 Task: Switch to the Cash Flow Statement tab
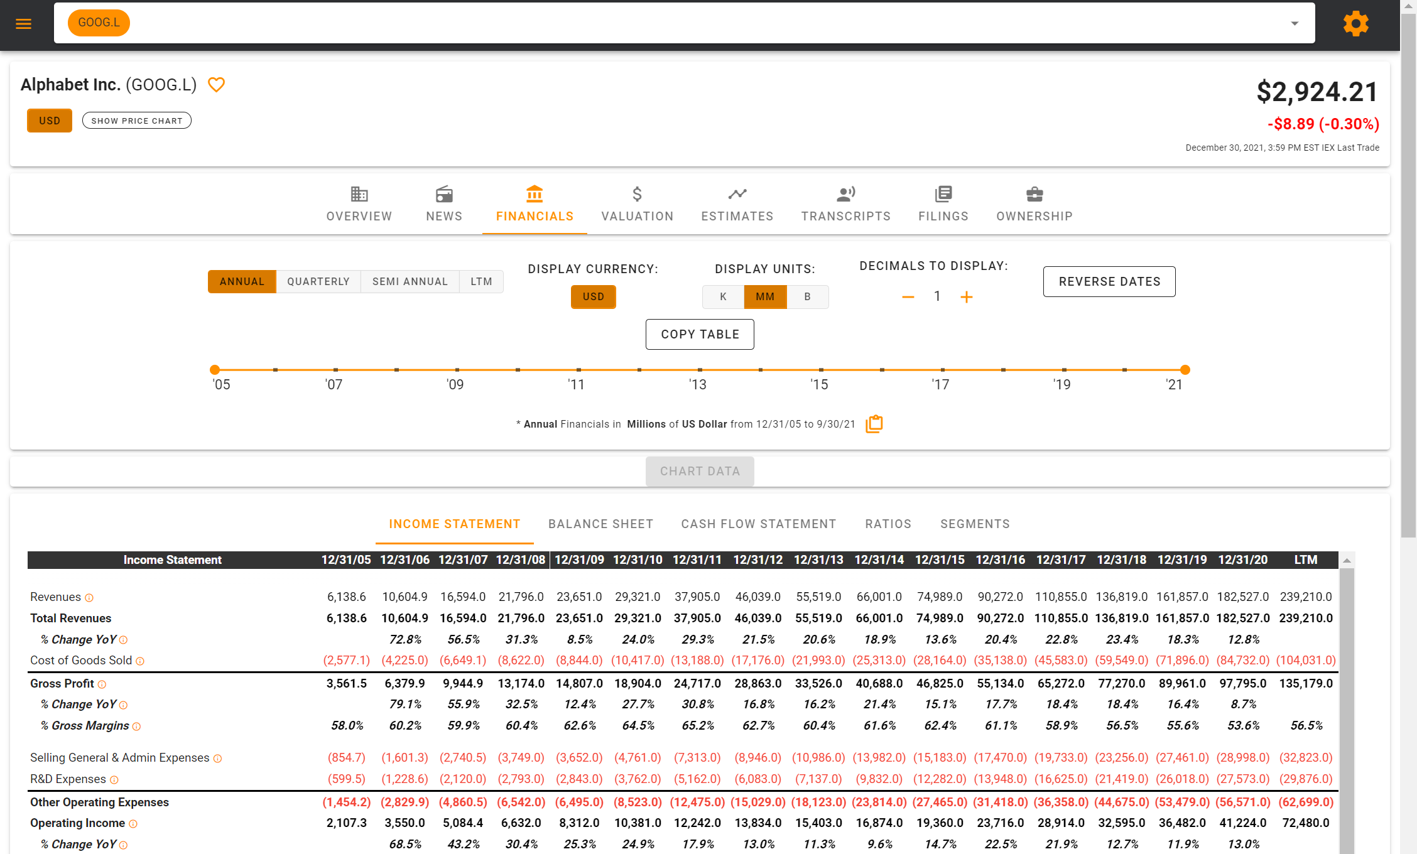[759, 524]
